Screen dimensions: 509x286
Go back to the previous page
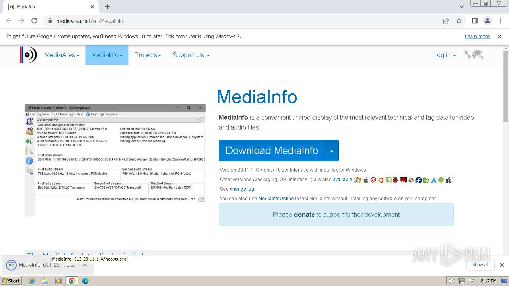point(9,21)
